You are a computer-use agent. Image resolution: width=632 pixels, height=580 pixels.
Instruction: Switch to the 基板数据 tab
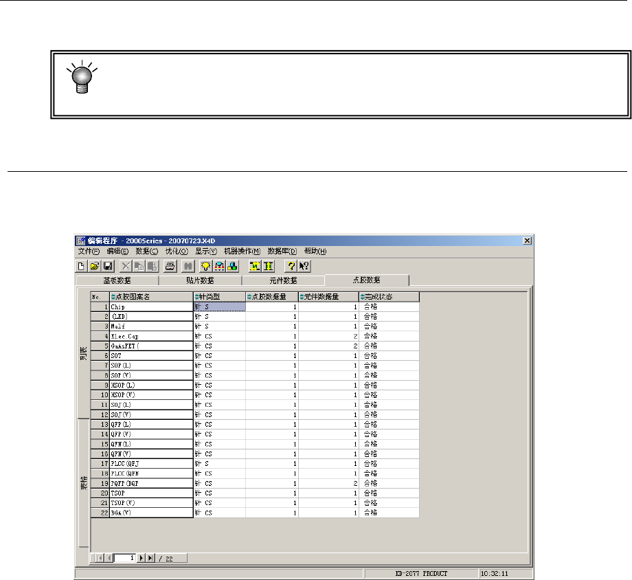click(x=117, y=280)
